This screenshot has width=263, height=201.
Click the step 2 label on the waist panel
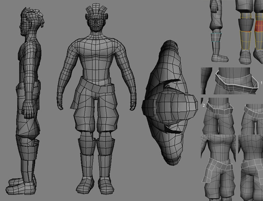point(204,105)
